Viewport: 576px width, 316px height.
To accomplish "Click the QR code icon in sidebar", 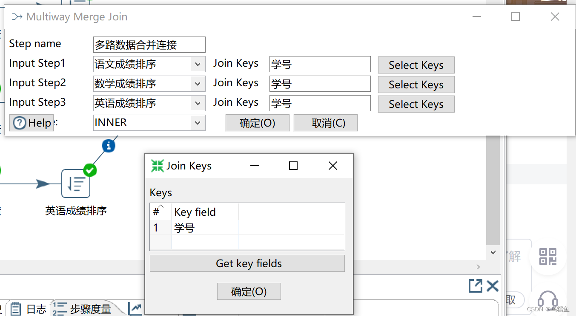I will tap(548, 257).
